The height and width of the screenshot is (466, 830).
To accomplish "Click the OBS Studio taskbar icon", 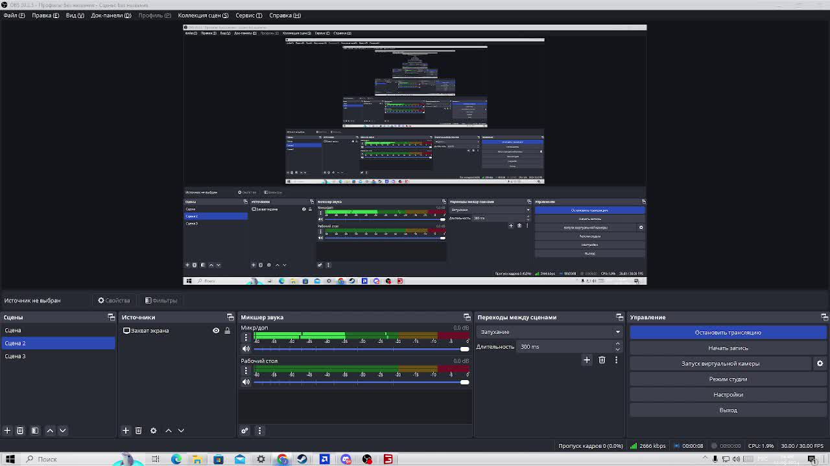I will (367, 460).
